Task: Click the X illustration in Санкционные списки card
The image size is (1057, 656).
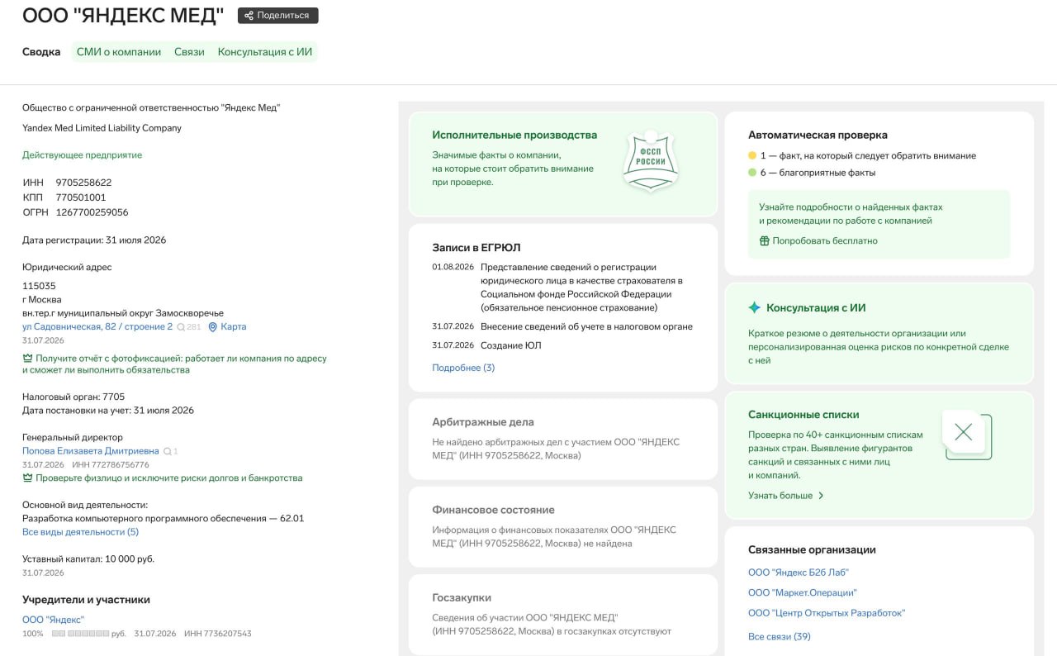Action: click(x=967, y=433)
